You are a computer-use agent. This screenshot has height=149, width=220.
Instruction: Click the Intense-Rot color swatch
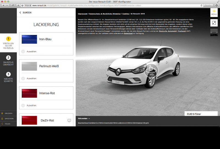29,93
